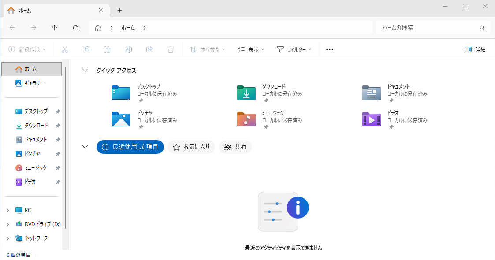Viewport: 495px width, 260px height.
Task: Expand the DVD ドライブ (D:) node
Action: [x=8, y=224]
